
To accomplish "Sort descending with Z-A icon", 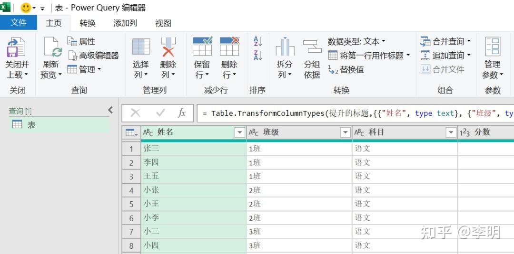I will point(257,56).
